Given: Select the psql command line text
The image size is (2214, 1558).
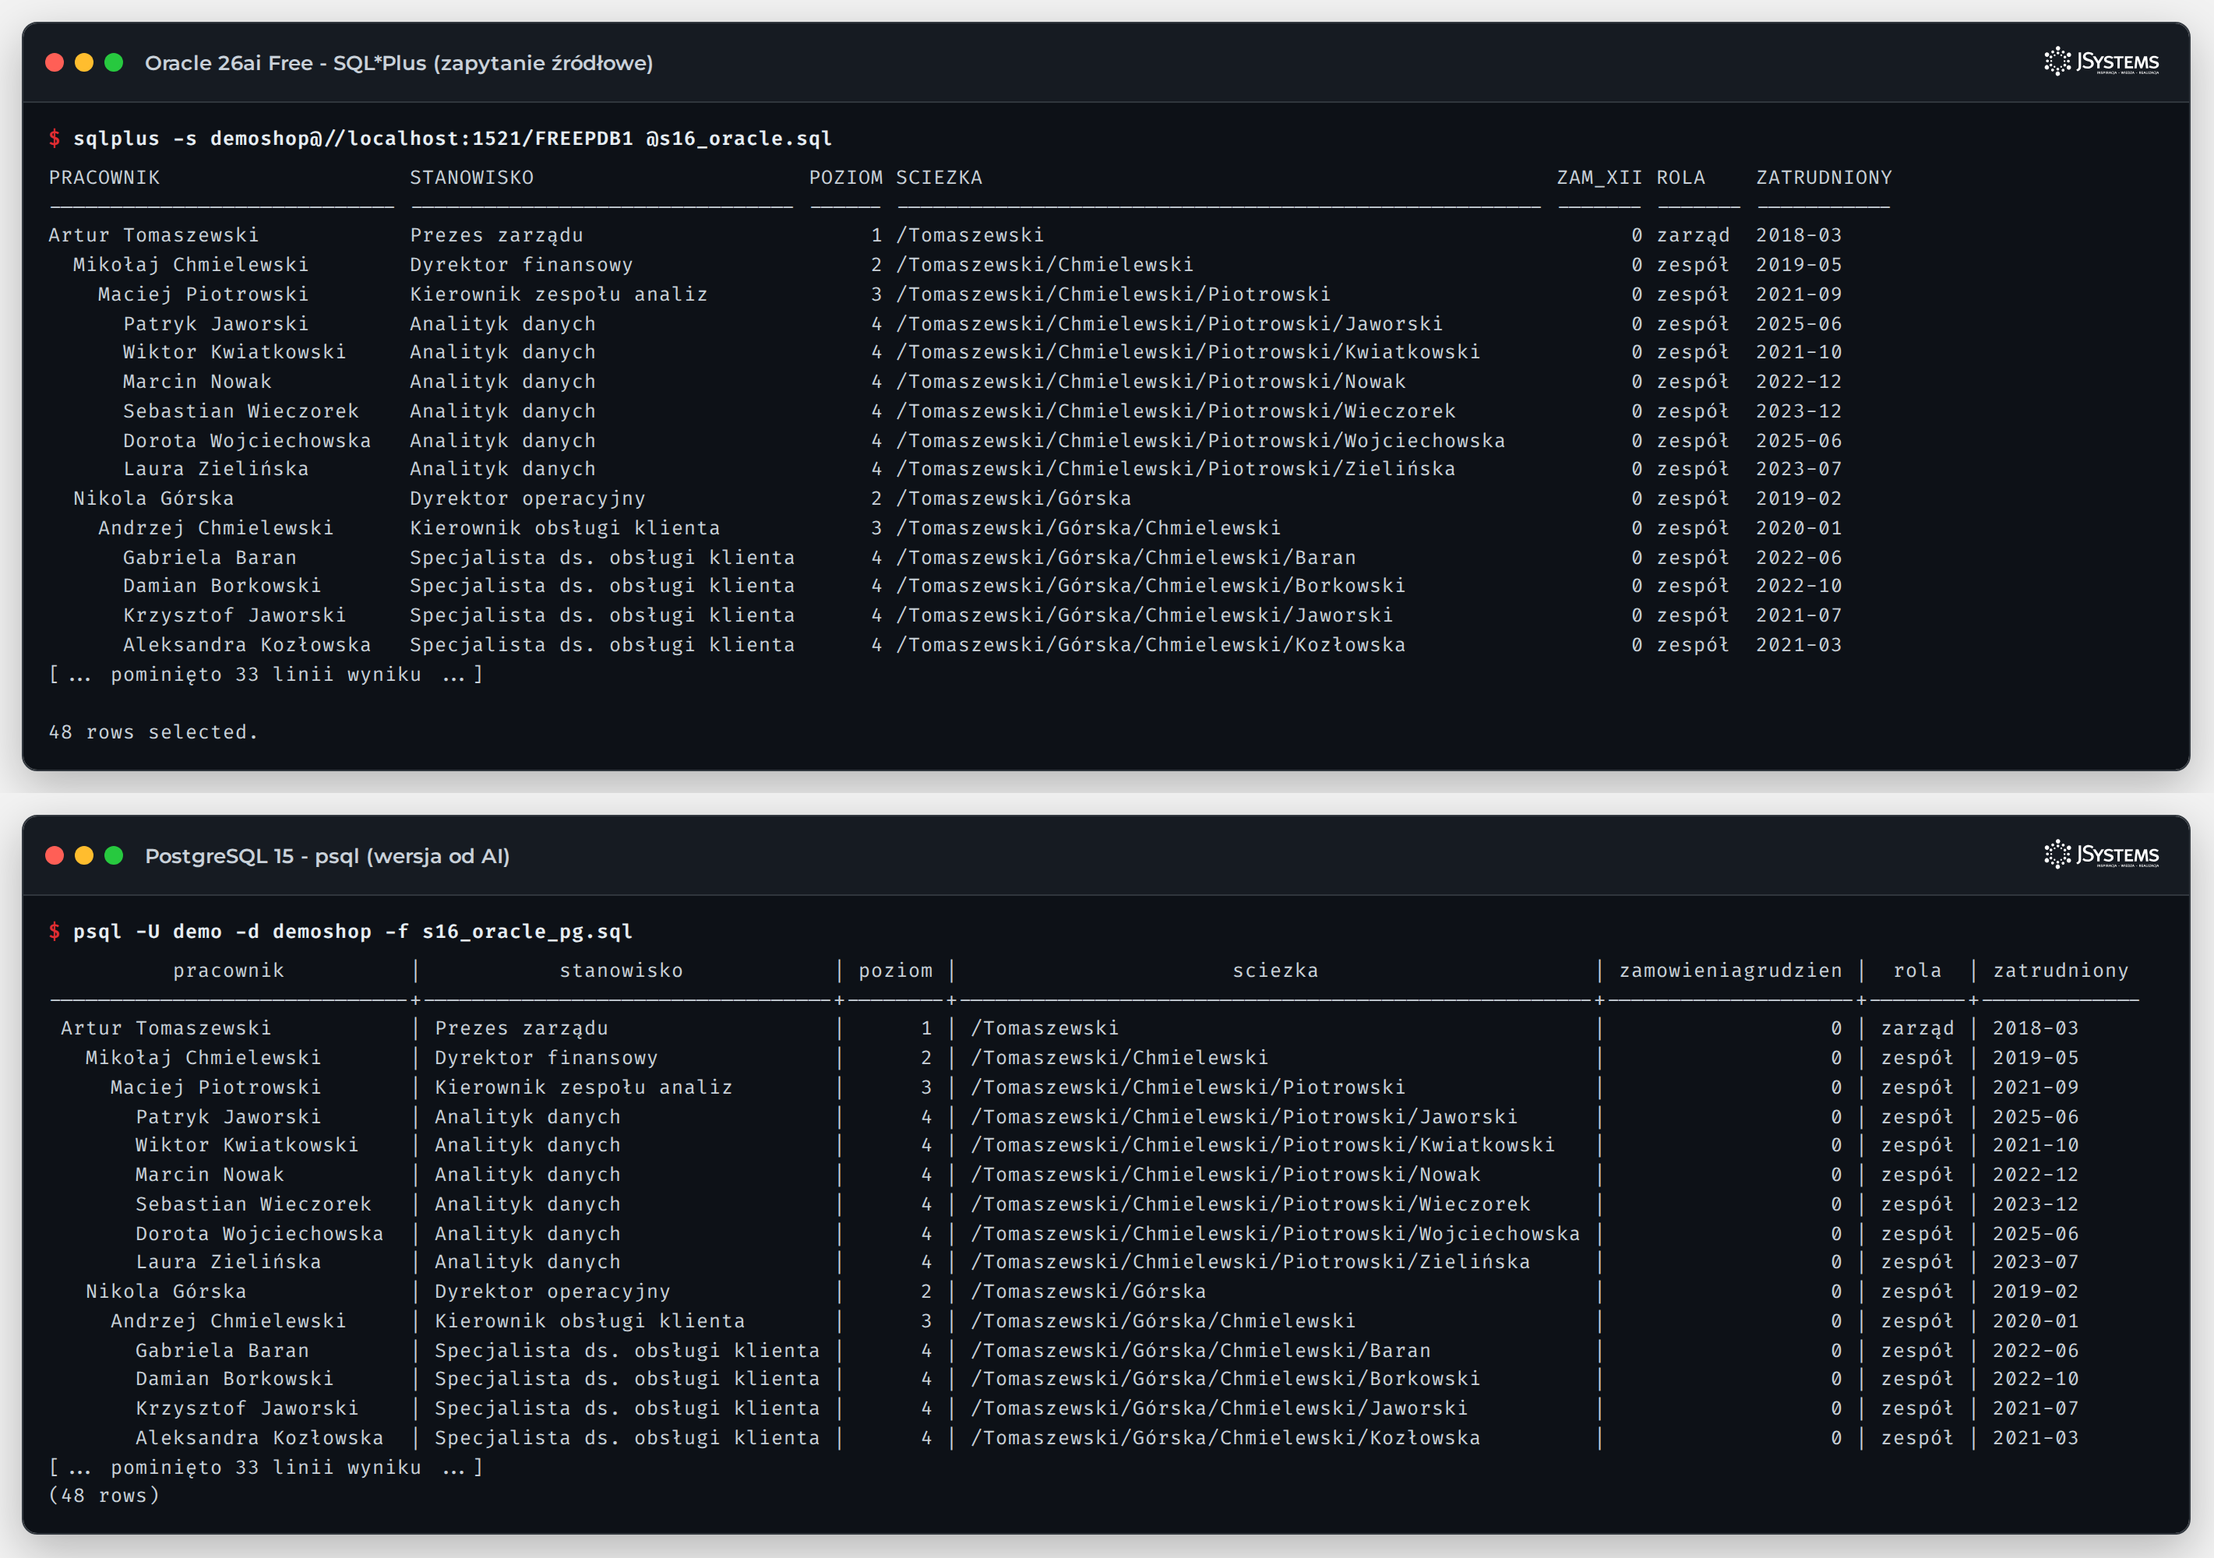Looking at the screenshot, I should pyautogui.click(x=353, y=932).
